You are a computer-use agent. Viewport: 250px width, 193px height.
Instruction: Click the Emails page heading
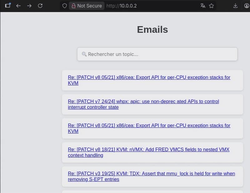152,30
